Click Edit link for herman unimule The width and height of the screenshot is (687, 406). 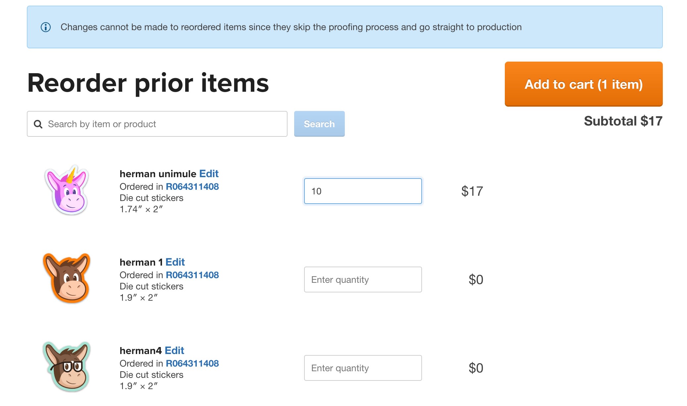209,174
